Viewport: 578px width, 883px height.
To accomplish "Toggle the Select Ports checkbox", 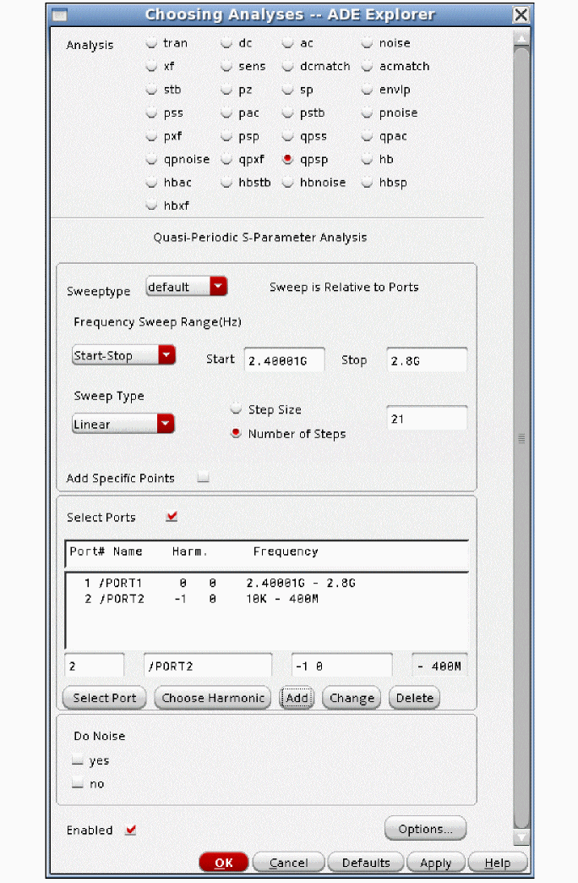I will (172, 517).
